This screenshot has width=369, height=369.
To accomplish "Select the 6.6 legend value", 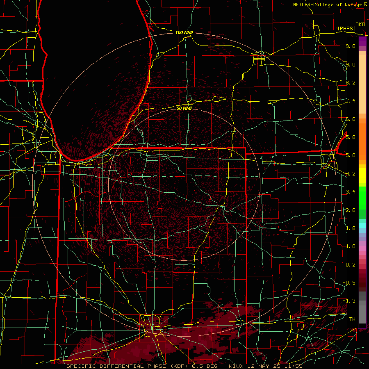I will point(351,119).
